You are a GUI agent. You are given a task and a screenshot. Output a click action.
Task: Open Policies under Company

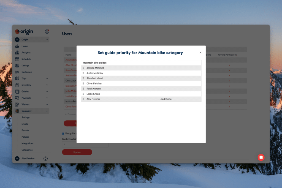[25, 137]
